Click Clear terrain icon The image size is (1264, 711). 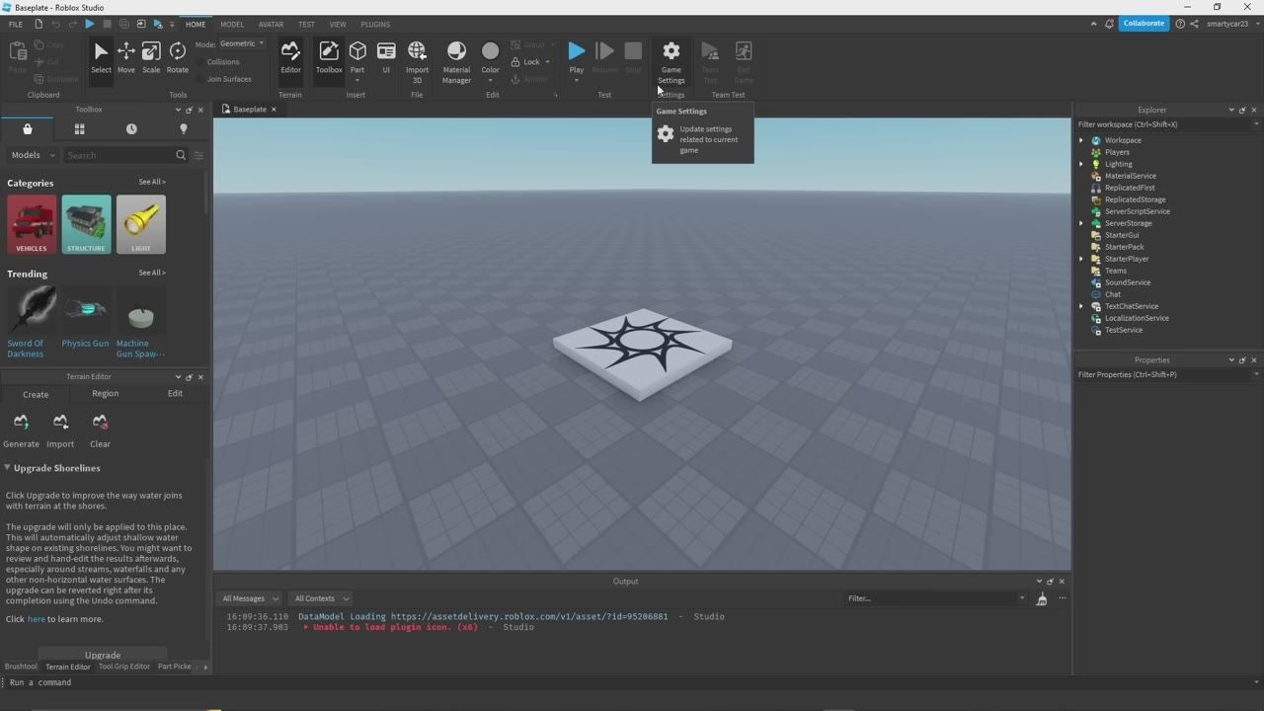coord(100,431)
